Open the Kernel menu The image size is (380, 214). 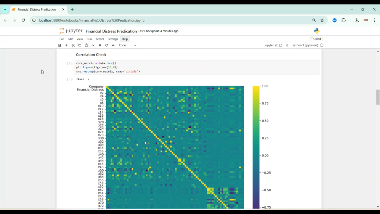100,39
